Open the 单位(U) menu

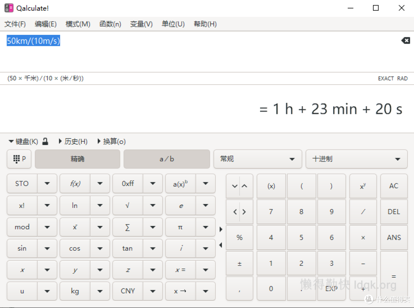173,24
